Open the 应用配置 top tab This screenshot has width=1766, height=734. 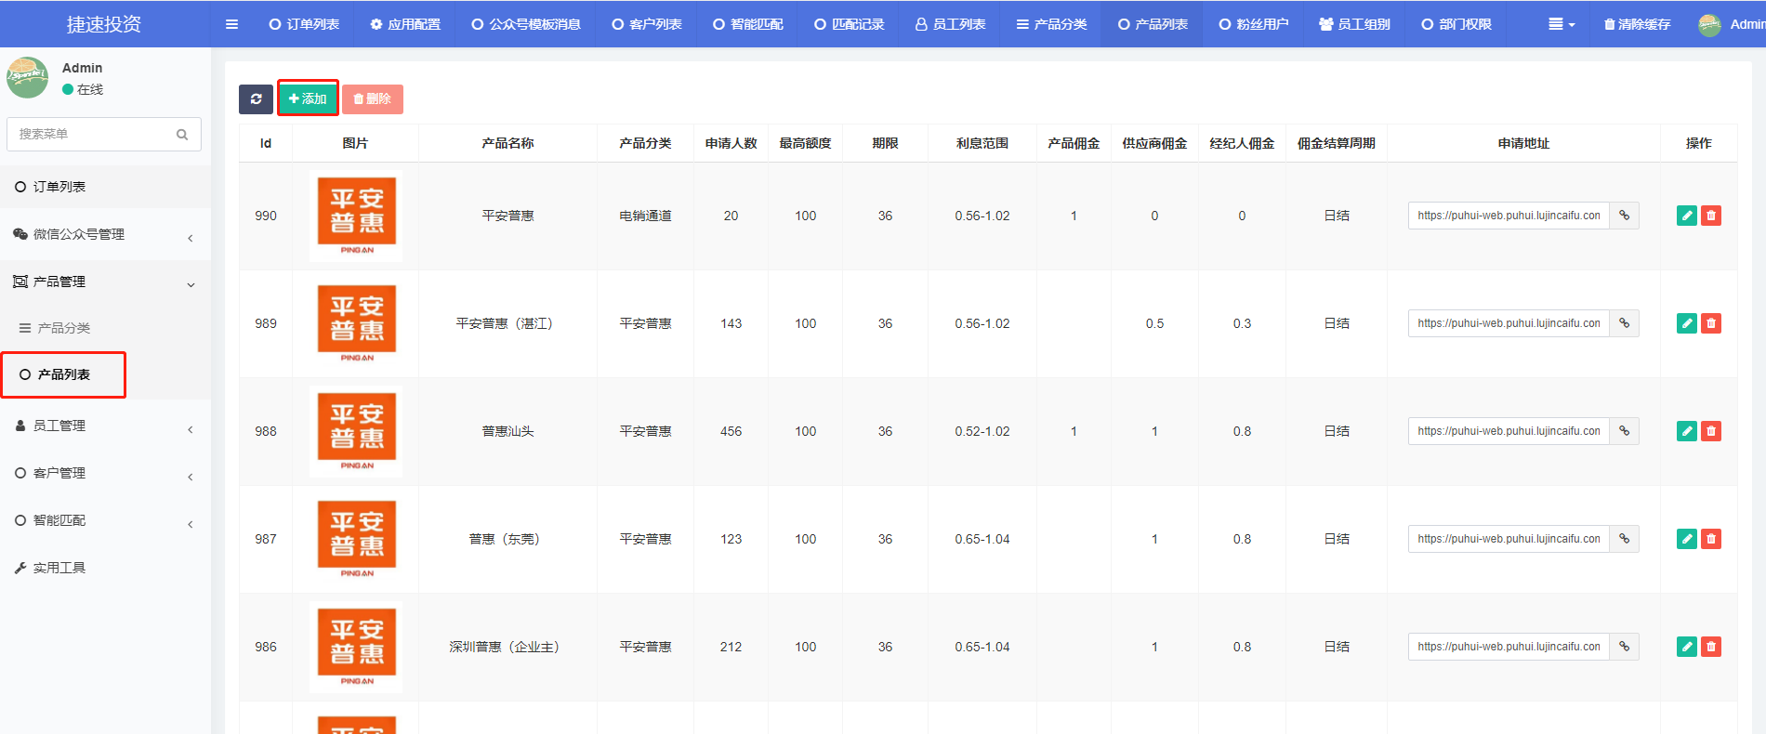[x=405, y=24]
